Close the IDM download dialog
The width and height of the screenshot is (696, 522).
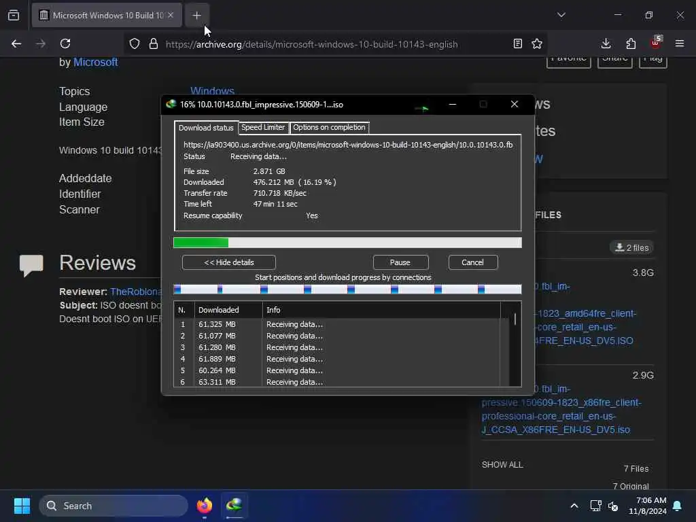click(515, 104)
